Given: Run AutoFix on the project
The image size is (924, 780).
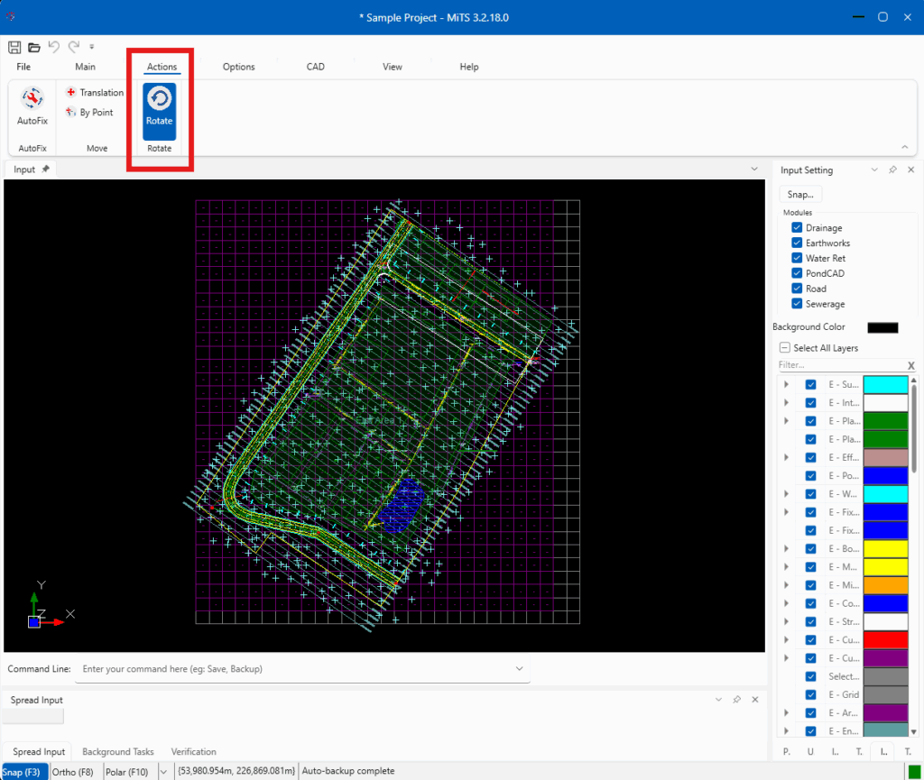Looking at the screenshot, I should (x=31, y=107).
